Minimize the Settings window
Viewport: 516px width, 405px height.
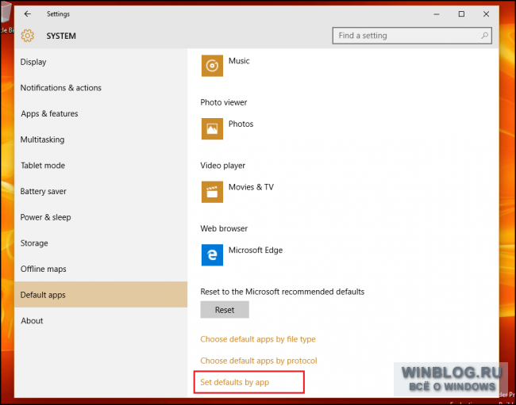coord(437,13)
